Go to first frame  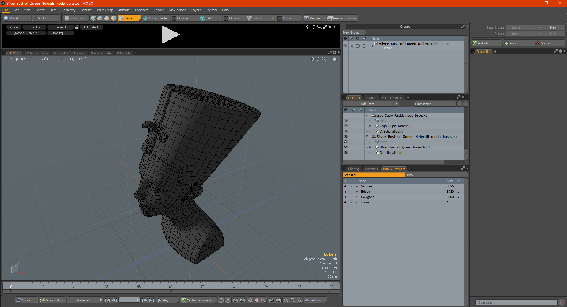pyautogui.click(x=107, y=300)
